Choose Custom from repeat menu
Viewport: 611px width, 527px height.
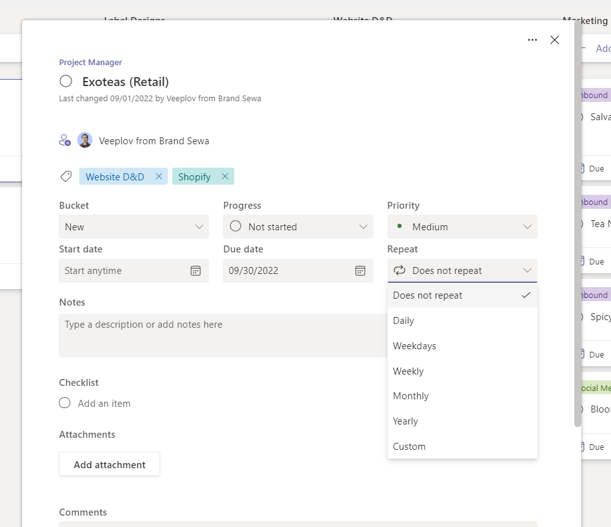(x=409, y=447)
